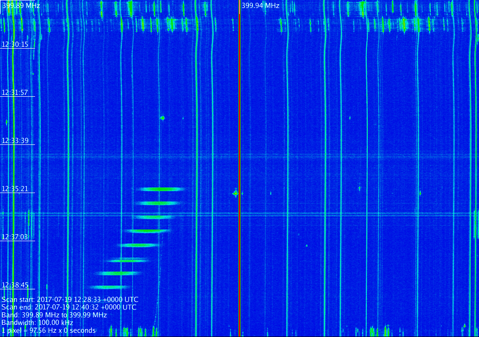Click the 399.89 MHz frequency label

tap(21, 6)
